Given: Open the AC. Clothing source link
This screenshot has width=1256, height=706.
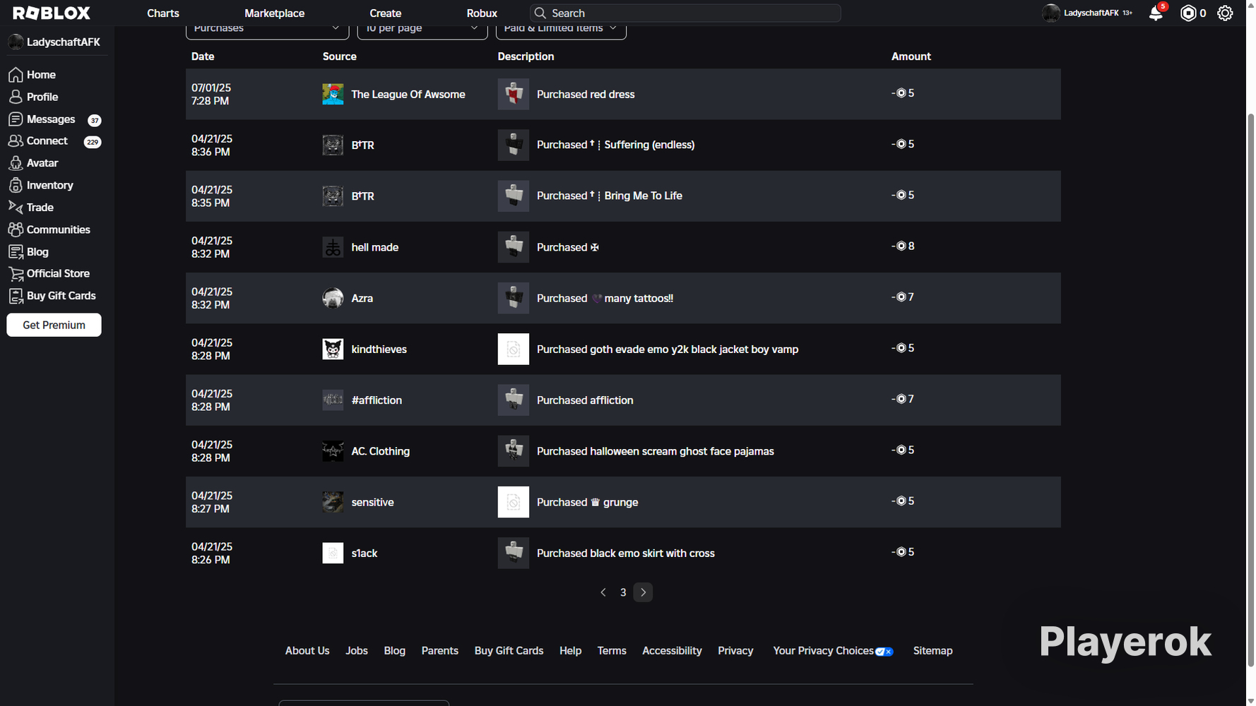Looking at the screenshot, I should pos(381,451).
